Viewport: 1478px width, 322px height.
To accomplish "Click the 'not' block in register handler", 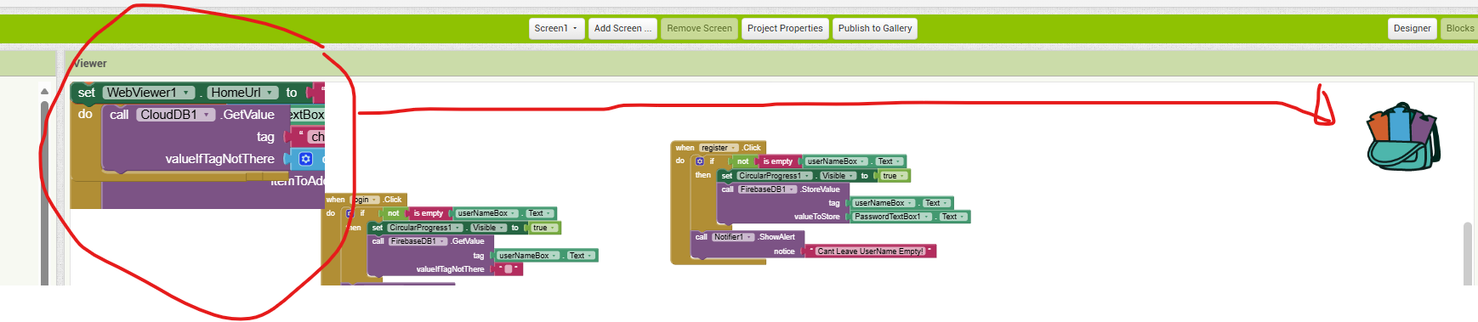I will (x=742, y=161).
